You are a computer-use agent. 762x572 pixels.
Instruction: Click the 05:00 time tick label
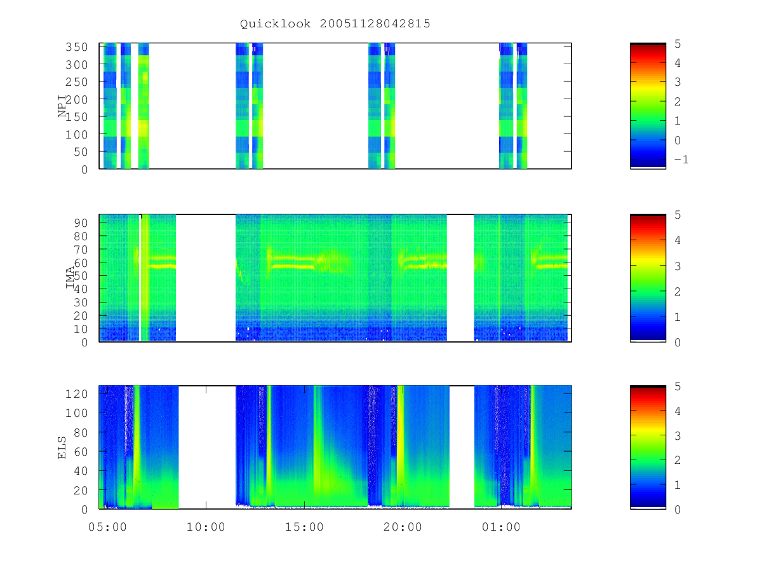pyautogui.click(x=107, y=527)
